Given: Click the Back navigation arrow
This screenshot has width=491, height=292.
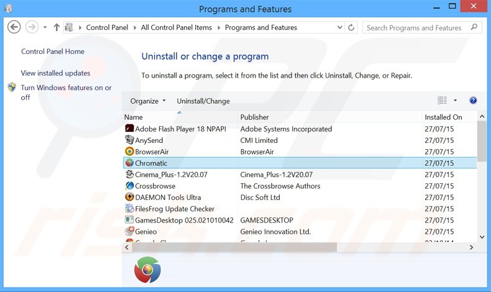Looking at the screenshot, I should tap(14, 27).
